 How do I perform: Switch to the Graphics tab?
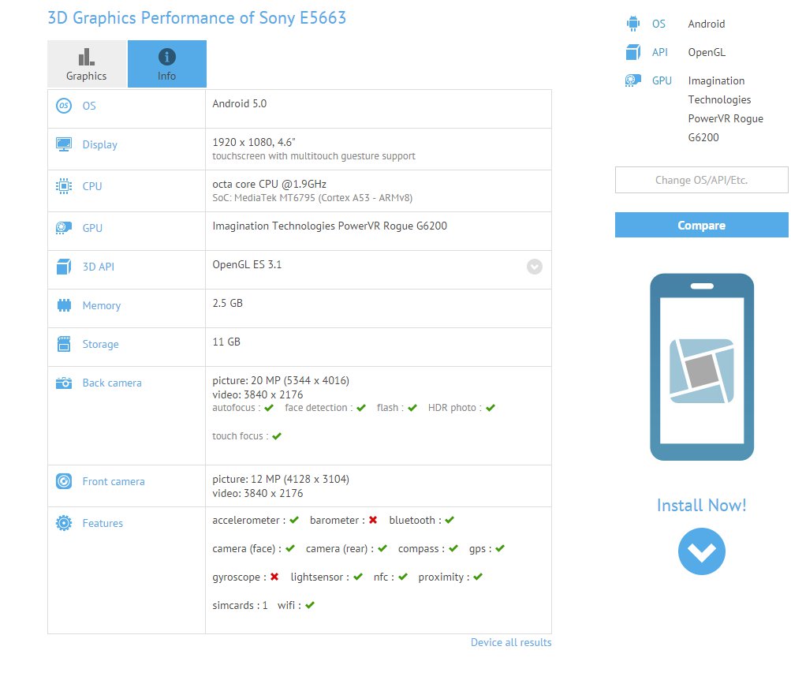tap(87, 64)
